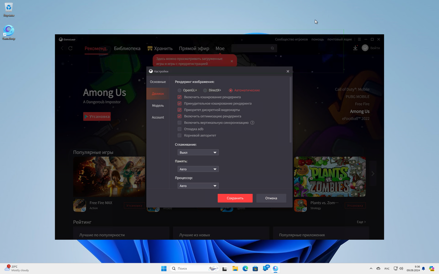Open Microsoft Store from the taskbar
Image resolution: width=439 pixels, height=274 pixels.
[x=255, y=268]
